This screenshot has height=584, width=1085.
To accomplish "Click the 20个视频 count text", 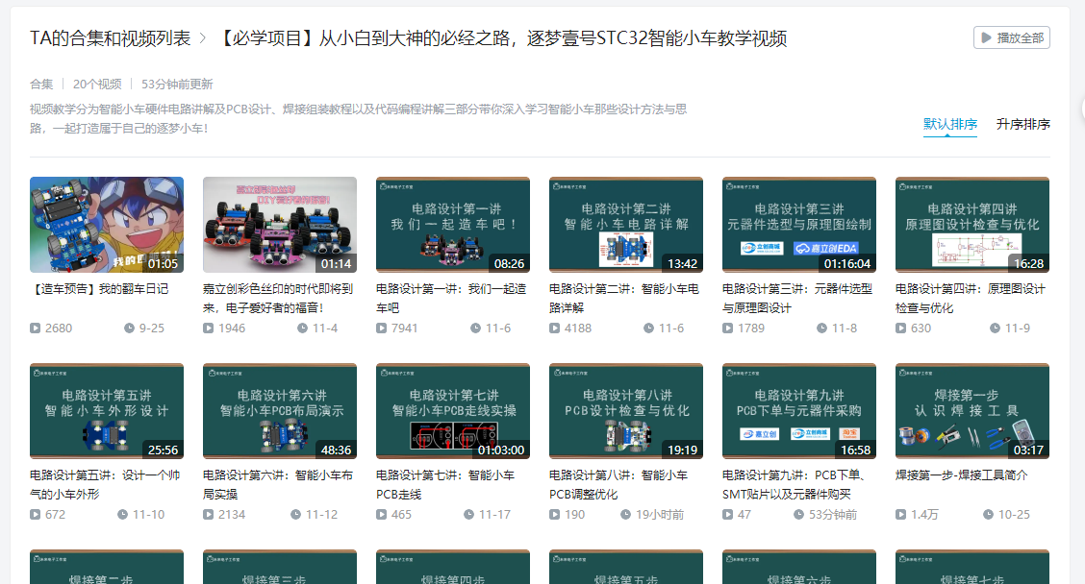I will (97, 85).
